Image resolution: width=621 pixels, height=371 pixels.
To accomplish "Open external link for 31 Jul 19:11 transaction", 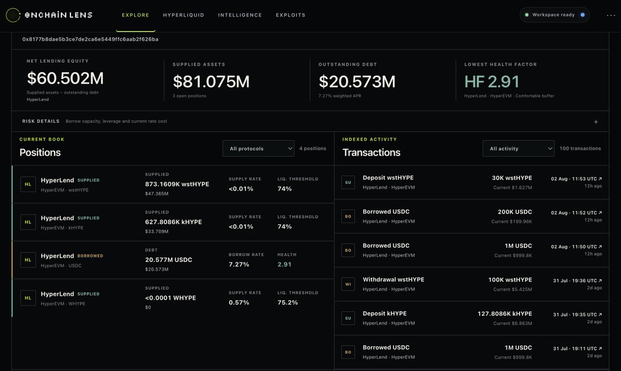I will 600,349.
